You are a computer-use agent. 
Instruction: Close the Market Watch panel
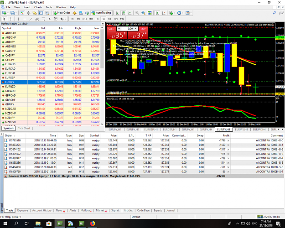[103, 24]
